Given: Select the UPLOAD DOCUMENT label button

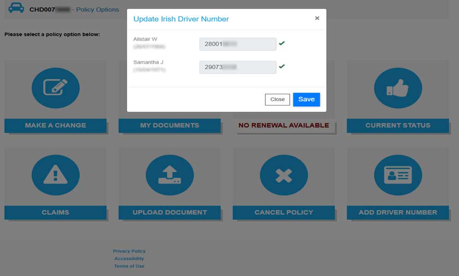Looking at the screenshot, I should pyautogui.click(x=170, y=212).
